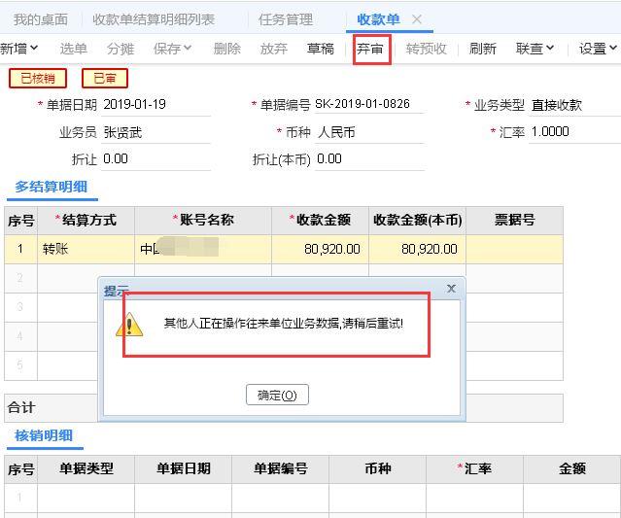Click the 转账 cell in row 1
The height and width of the screenshot is (518, 621).
86,249
